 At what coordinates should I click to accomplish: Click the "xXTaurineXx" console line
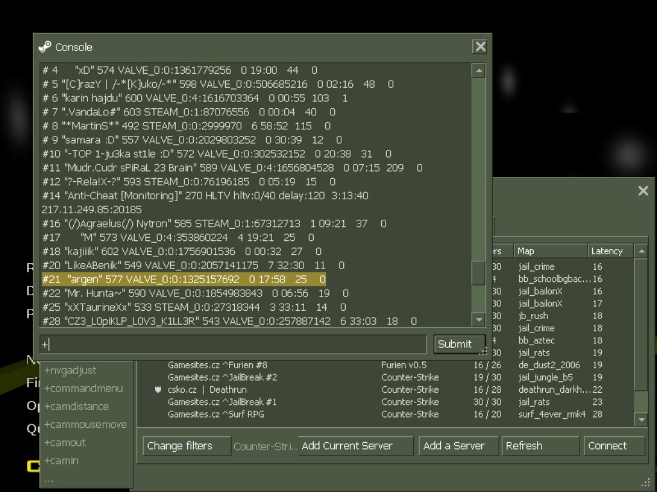coord(194,307)
